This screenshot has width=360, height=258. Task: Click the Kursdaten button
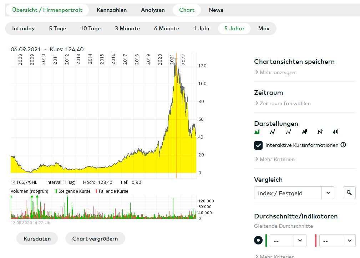tap(37, 239)
